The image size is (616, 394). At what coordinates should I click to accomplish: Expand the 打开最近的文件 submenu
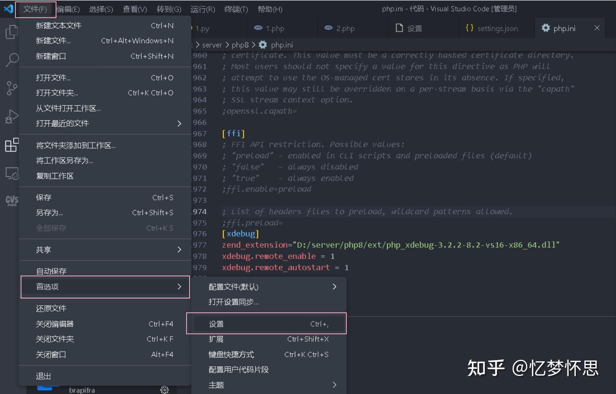[63, 123]
